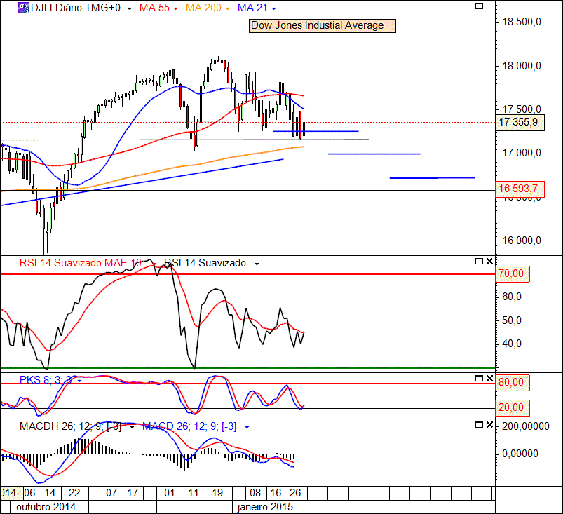The image size is (563, 514).
Task: Click the '11' date on the time axis
Action: point(194,493)
